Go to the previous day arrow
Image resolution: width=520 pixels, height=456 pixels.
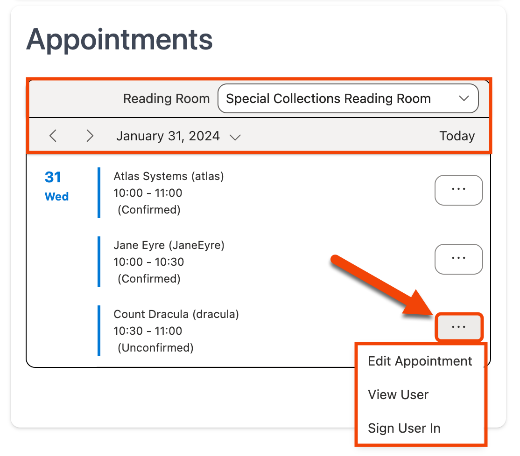click(x=53, y=136)
